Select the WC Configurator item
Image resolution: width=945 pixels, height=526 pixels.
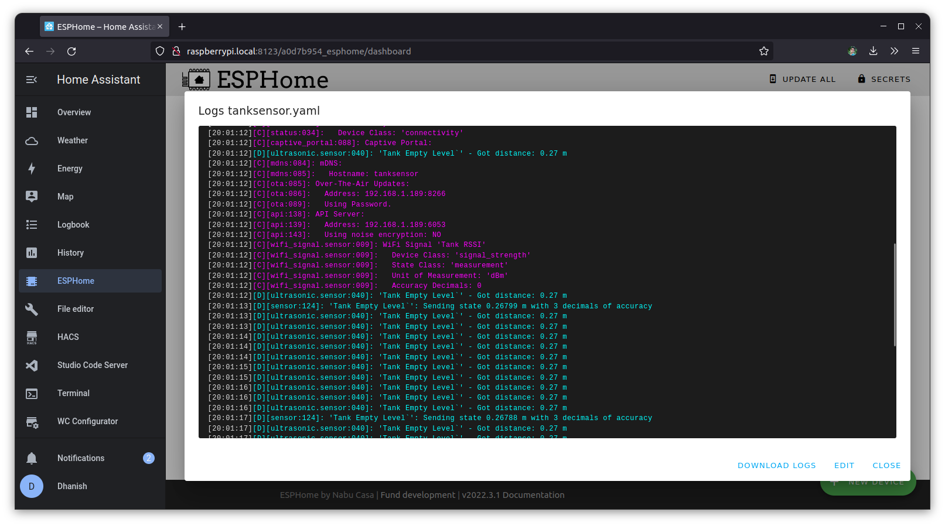90,421
